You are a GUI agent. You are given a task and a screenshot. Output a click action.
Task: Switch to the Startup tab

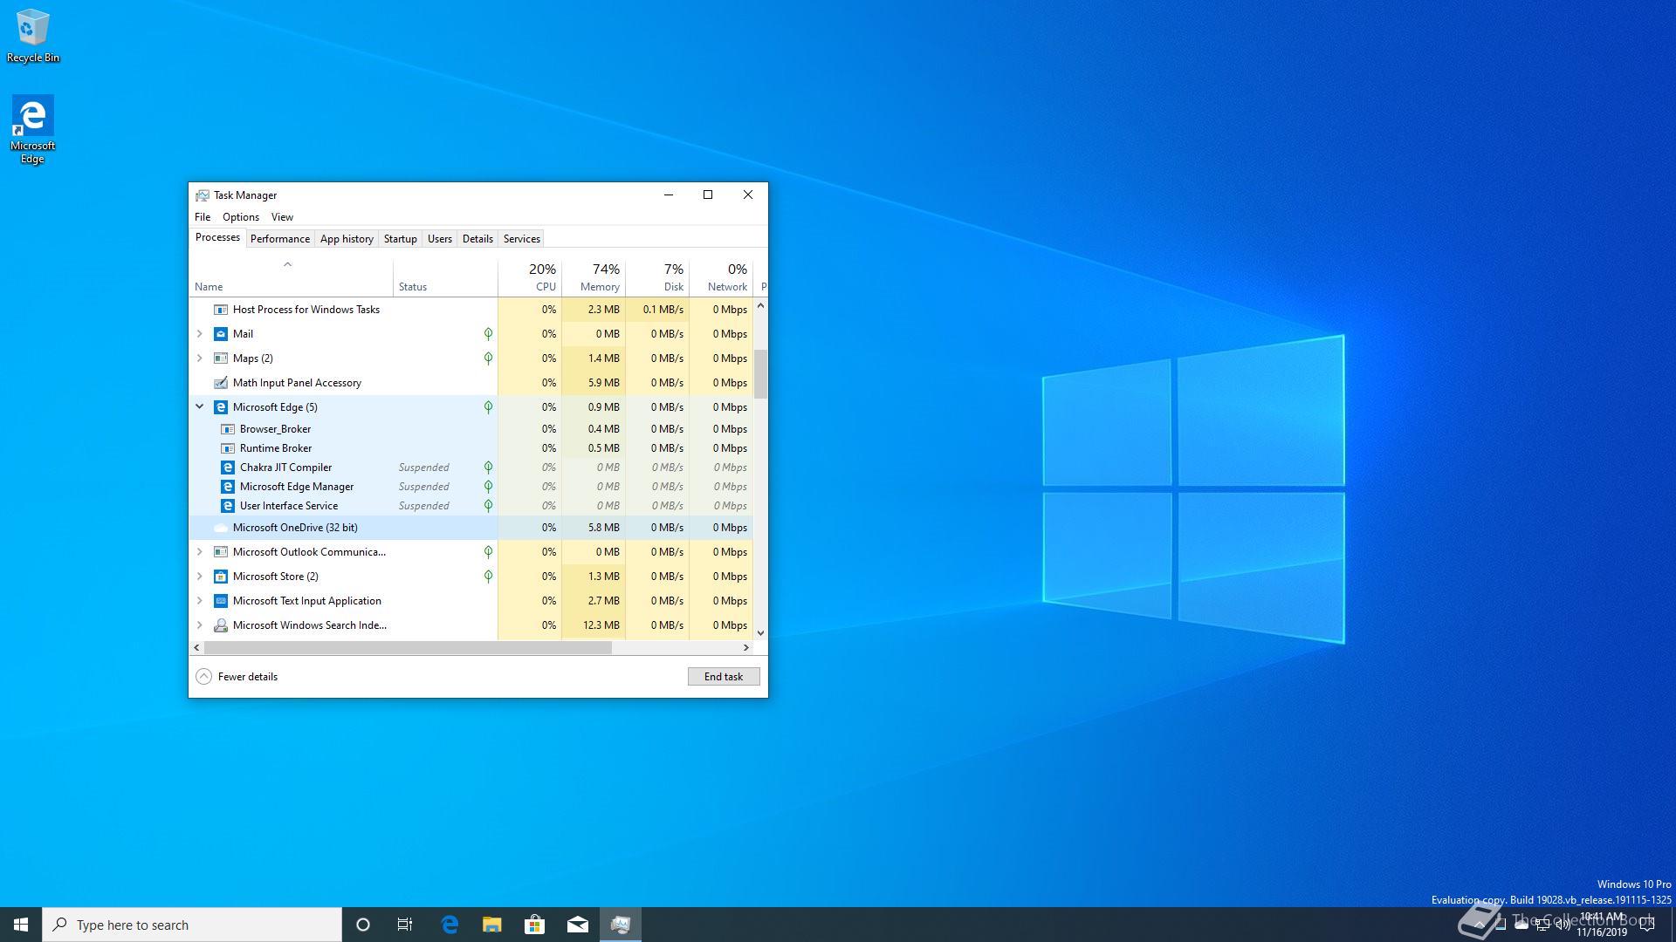click(x=401, y=239)
